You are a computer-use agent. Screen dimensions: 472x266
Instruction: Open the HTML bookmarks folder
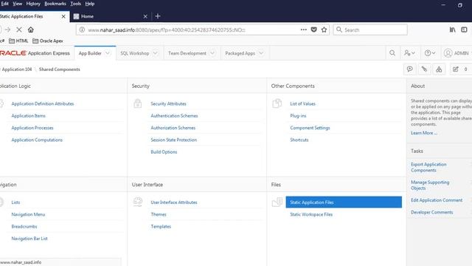(x=18, y=41)
